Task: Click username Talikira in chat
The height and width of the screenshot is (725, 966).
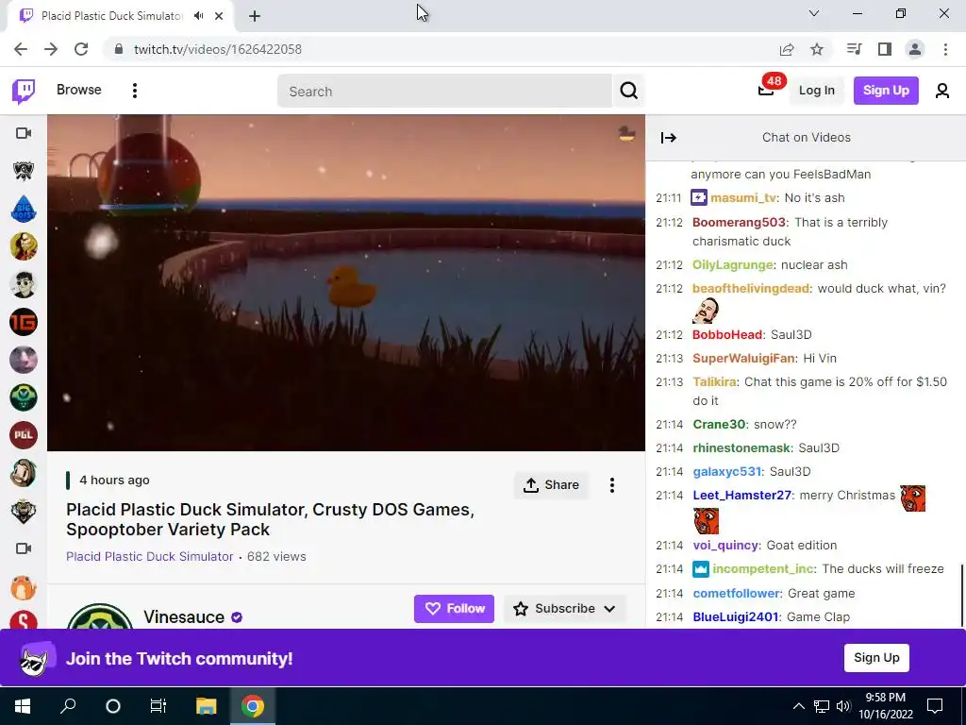Action: (714, 381)
